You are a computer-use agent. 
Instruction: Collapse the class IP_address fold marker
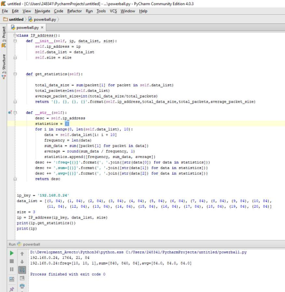click(15, 36)
